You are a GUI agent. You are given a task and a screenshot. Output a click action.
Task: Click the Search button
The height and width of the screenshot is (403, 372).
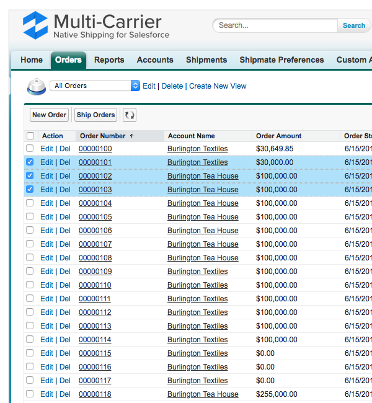click(354, 25)
